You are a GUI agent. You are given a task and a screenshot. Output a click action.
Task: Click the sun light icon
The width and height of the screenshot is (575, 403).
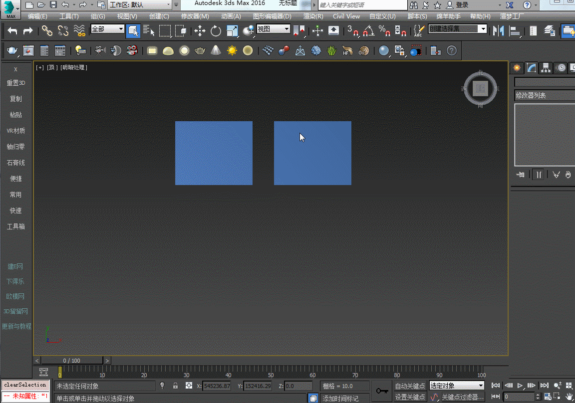232,51
